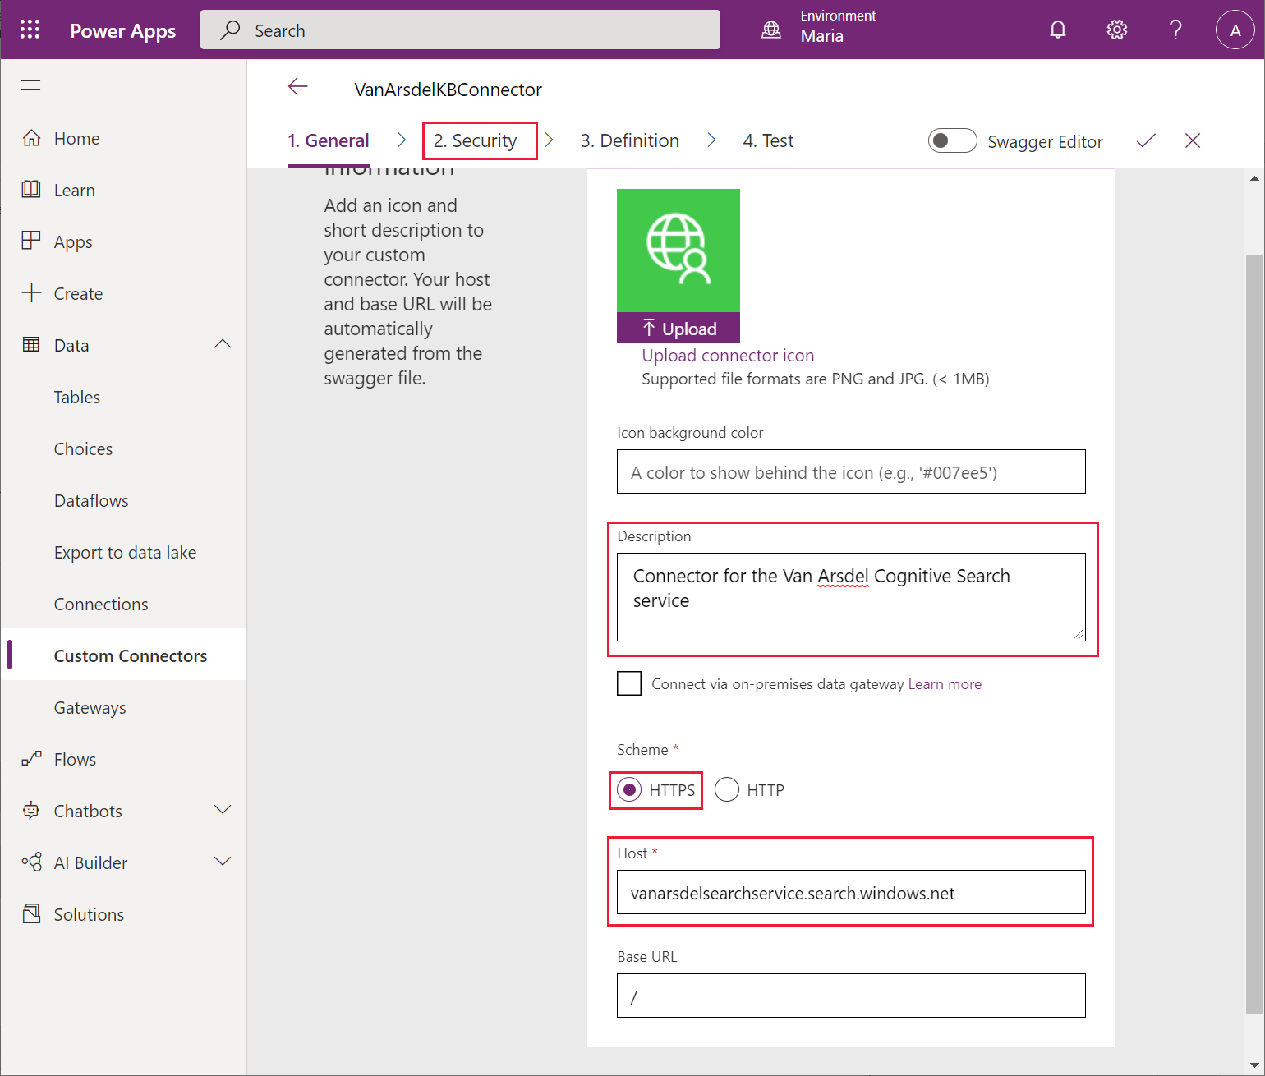
Task: Open the app launcher waffle icon
Action: point(30,30)
